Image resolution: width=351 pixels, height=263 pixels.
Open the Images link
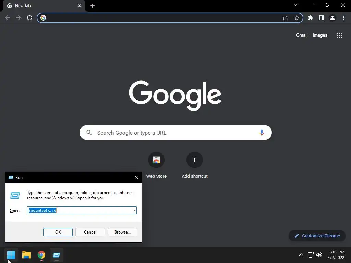pyautogui.click(x=320, y=35)
